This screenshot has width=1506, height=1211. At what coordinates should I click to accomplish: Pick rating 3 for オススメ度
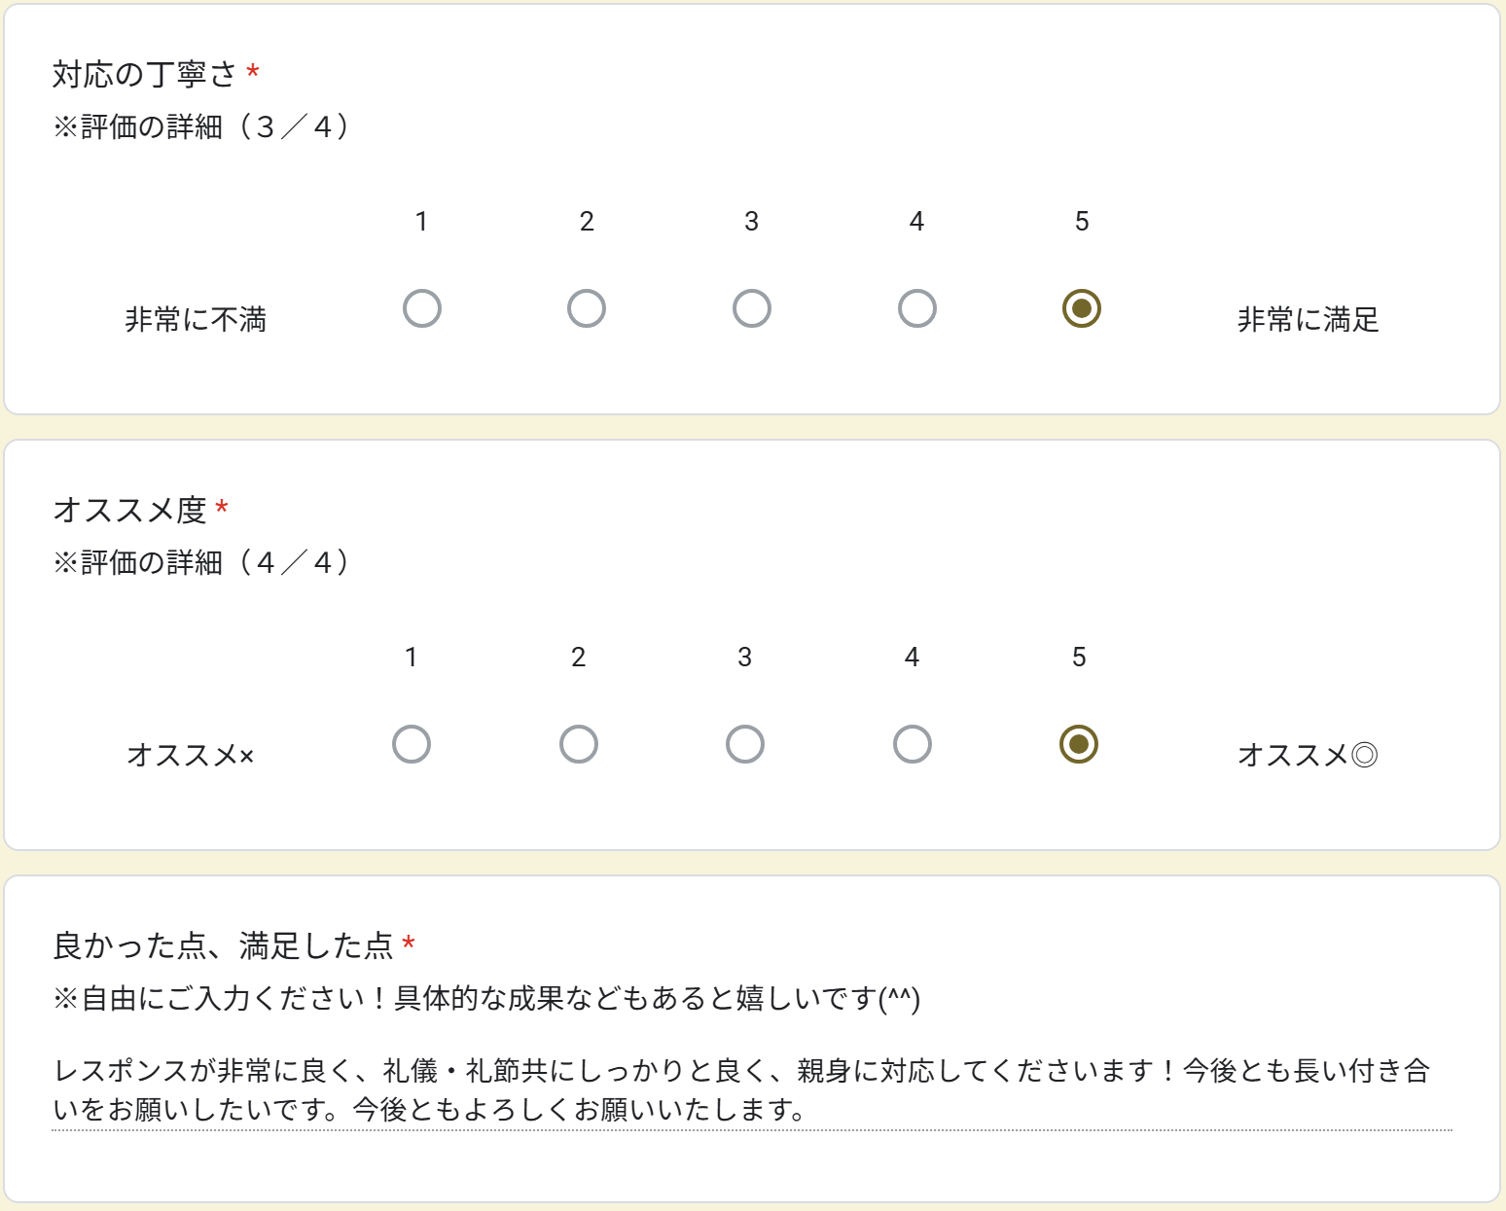pos(745,744)
